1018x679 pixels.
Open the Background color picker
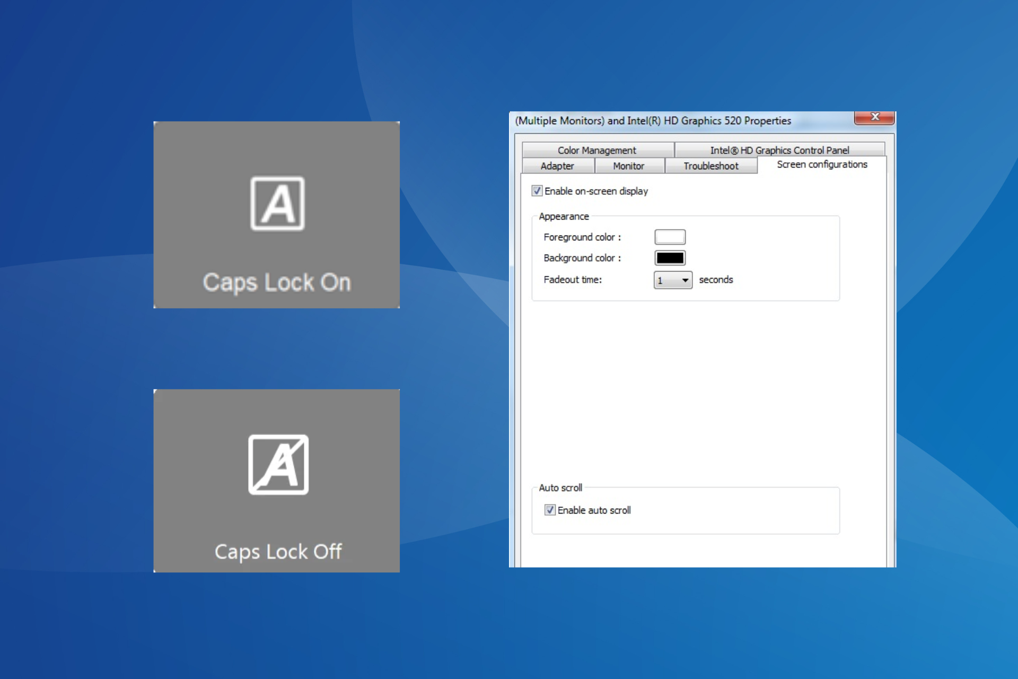(670, 258)
